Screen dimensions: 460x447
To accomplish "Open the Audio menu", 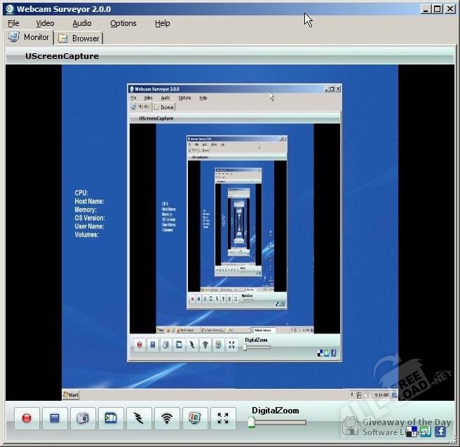I will [82, 23].
